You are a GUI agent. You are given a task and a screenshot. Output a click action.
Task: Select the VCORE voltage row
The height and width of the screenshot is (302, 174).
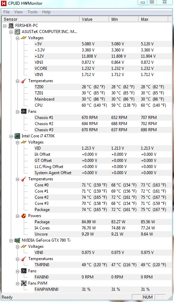[103, 69]
